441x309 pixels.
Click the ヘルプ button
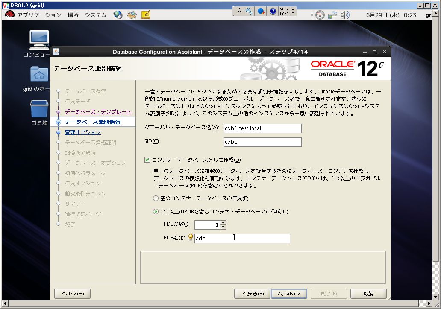point(73,294)
